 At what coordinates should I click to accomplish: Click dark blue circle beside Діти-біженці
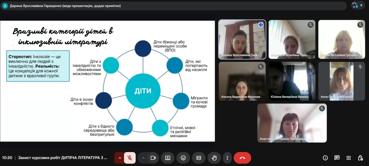point(143,49)
